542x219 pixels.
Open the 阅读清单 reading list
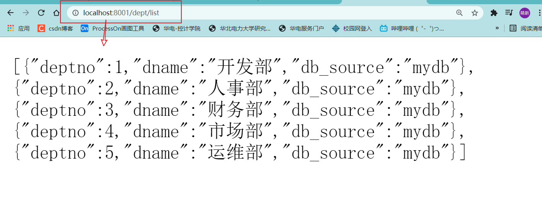click(x=526, y=28)
